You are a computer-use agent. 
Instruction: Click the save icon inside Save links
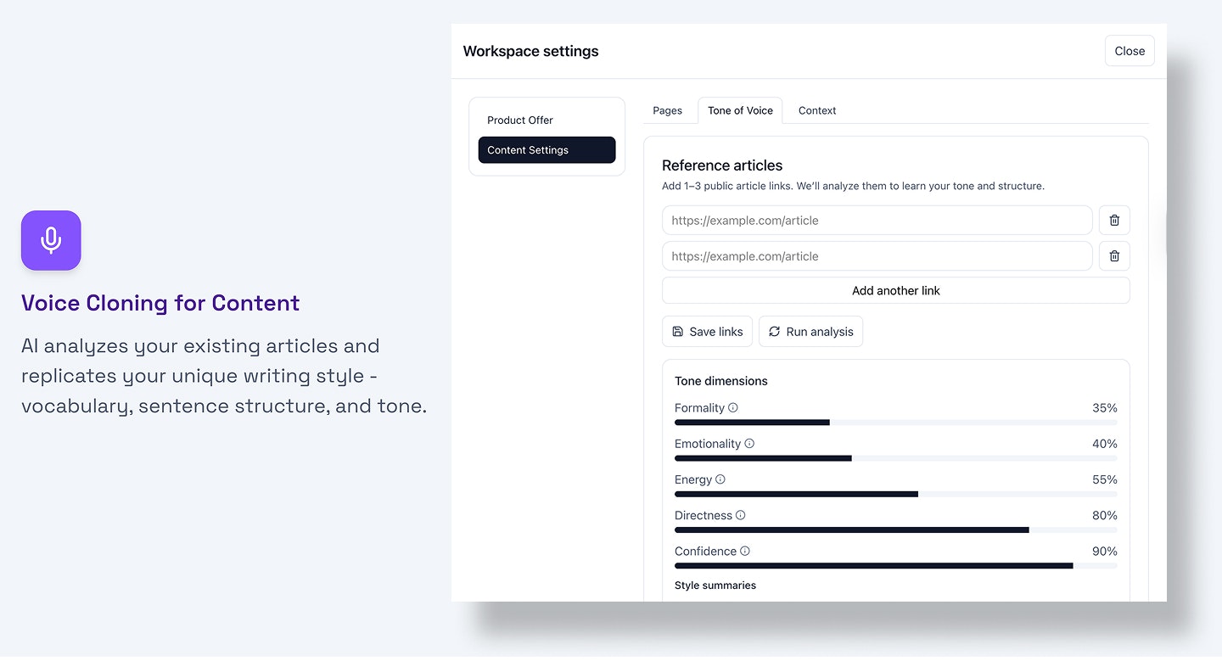[x=677, y=331]
